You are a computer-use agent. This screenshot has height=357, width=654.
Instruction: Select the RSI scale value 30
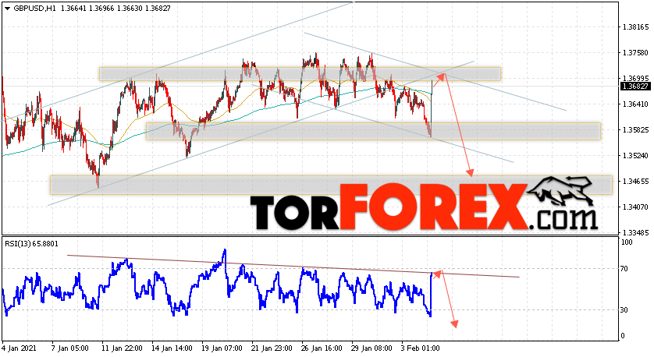624,310
